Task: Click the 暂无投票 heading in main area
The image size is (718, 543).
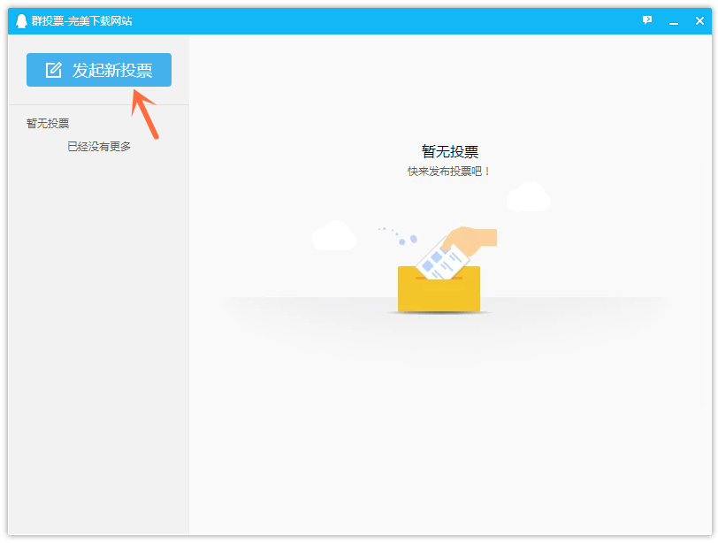Action: pyautogui.click(x=450, y=151)
